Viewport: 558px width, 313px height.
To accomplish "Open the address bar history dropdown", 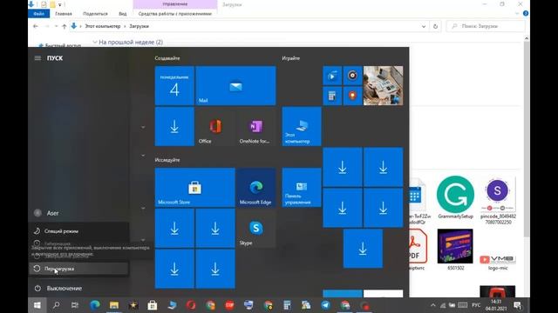I will pyautogui.click(x=424, y=26).
